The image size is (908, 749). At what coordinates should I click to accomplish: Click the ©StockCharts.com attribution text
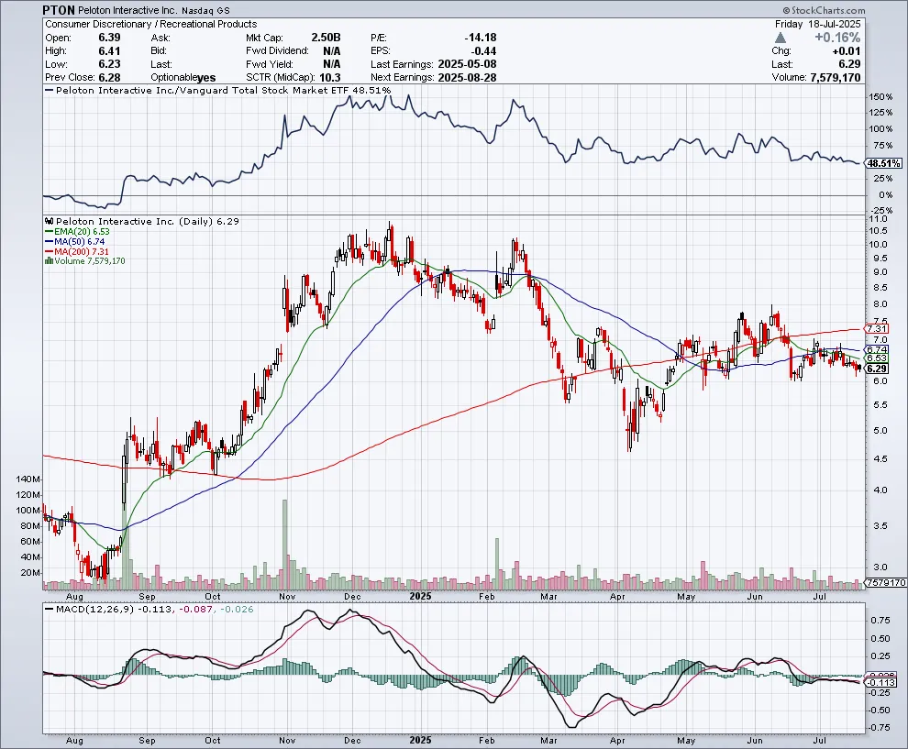[824, 10]
